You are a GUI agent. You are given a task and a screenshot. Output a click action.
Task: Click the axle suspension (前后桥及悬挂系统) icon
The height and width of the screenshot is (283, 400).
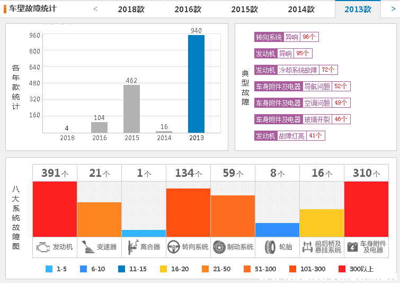pos(307,247)
